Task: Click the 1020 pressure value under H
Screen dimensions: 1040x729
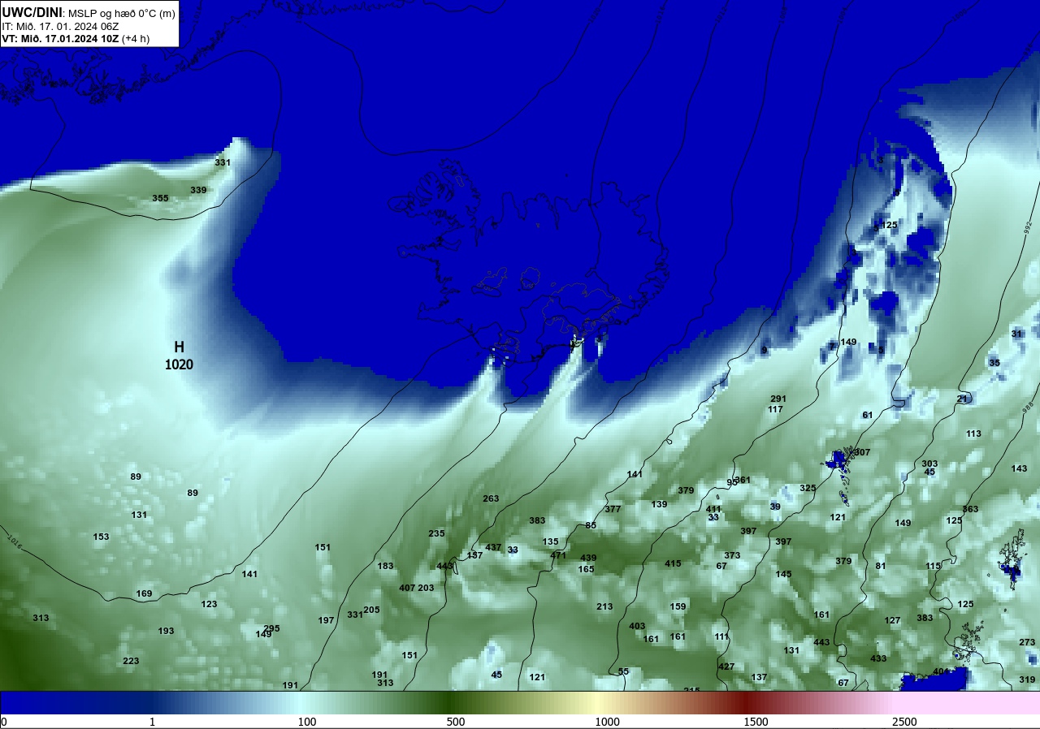Action: (179, 364)
